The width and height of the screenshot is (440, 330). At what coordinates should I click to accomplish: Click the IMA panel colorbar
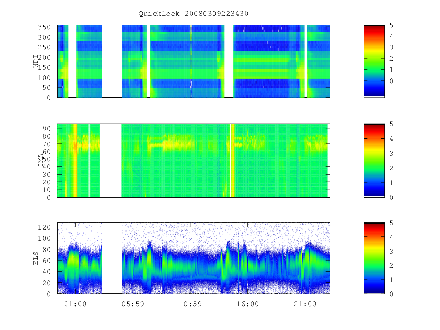coord(374,161)
